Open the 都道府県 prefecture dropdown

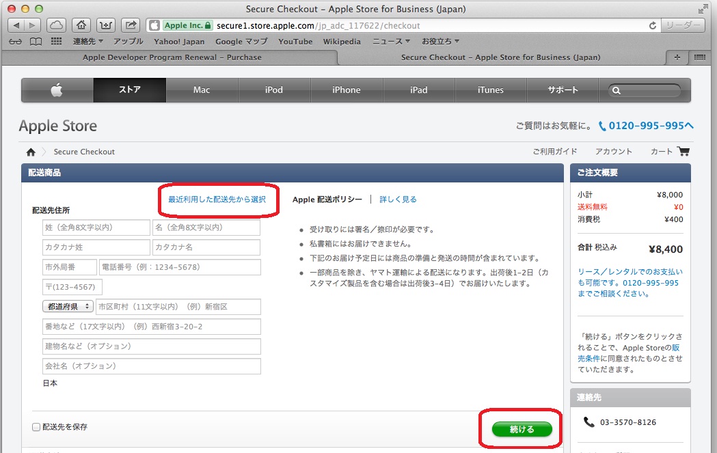point(68,307)
